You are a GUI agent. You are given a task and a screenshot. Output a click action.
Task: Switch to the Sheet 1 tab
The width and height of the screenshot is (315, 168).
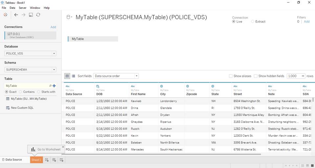[x=36, y=160]
